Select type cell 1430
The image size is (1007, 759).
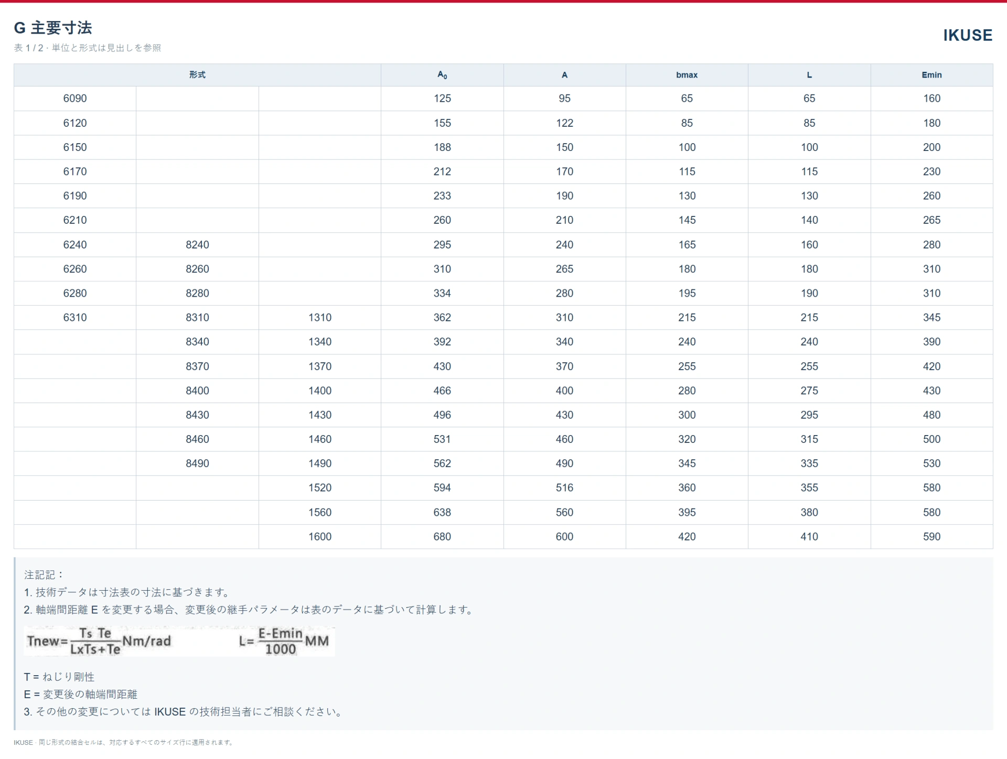point(320,415)
